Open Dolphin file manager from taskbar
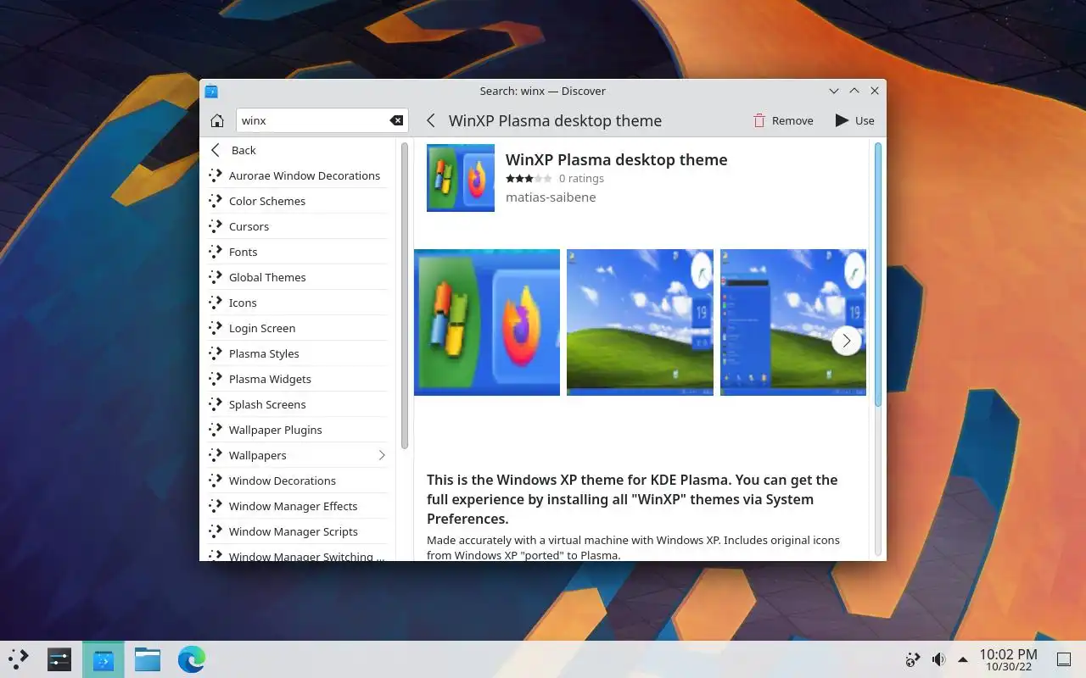The height and width of the screenshot is (678, 1086). (x=148, y=659)
